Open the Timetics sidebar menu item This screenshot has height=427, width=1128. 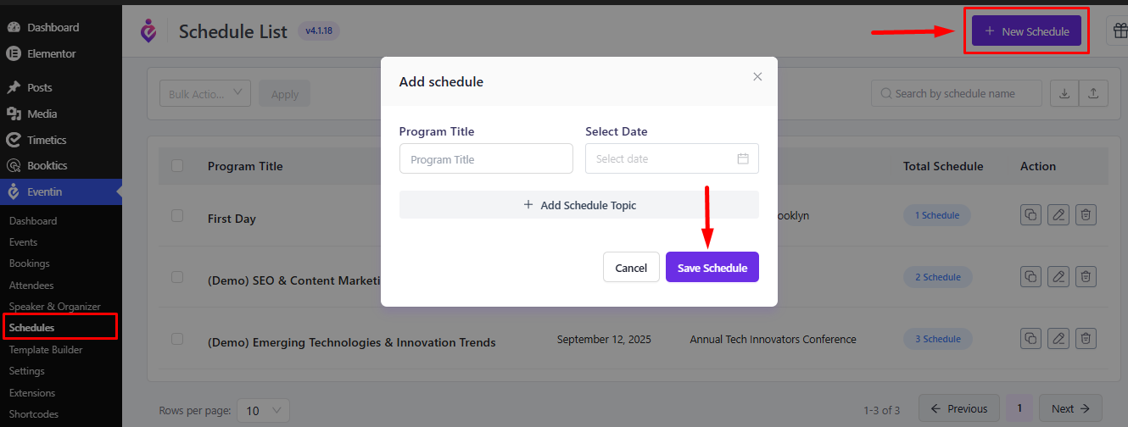tap(47, 140)
